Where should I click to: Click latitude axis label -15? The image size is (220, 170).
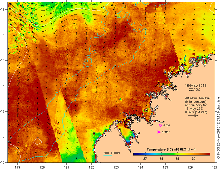click(x=3, y=86)
